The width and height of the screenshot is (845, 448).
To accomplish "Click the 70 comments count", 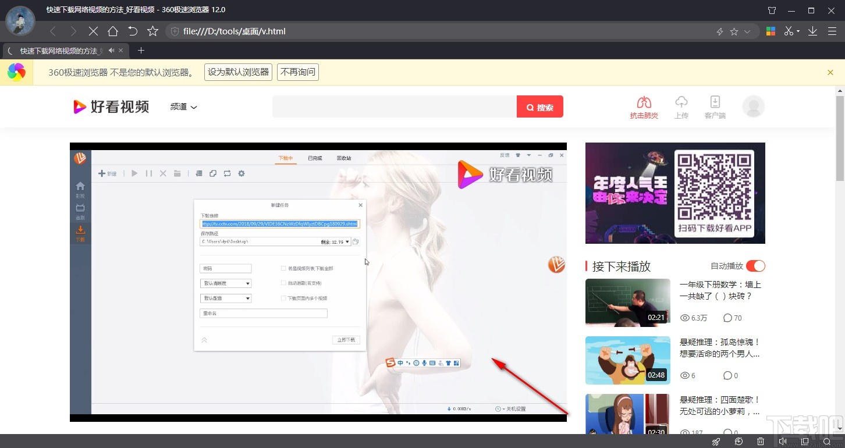I will (x=732, y=318).
